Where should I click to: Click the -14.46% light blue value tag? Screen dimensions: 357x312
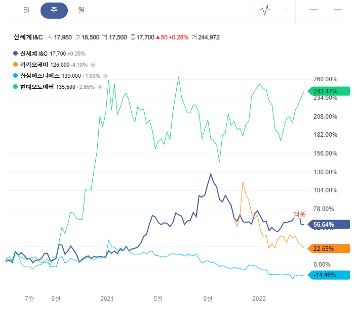(329, 275)
